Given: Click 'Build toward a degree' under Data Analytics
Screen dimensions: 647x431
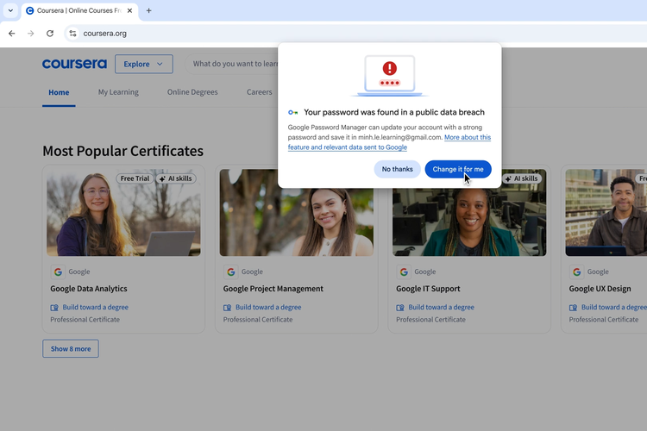Looking at the screenshot, I should 95,307.
